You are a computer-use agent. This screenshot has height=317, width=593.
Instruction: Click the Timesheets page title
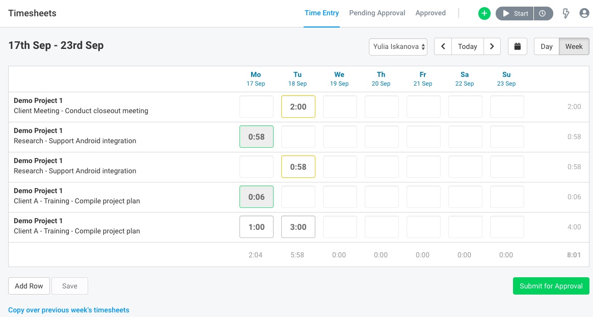pyautogui.click(x=32, y=13)
